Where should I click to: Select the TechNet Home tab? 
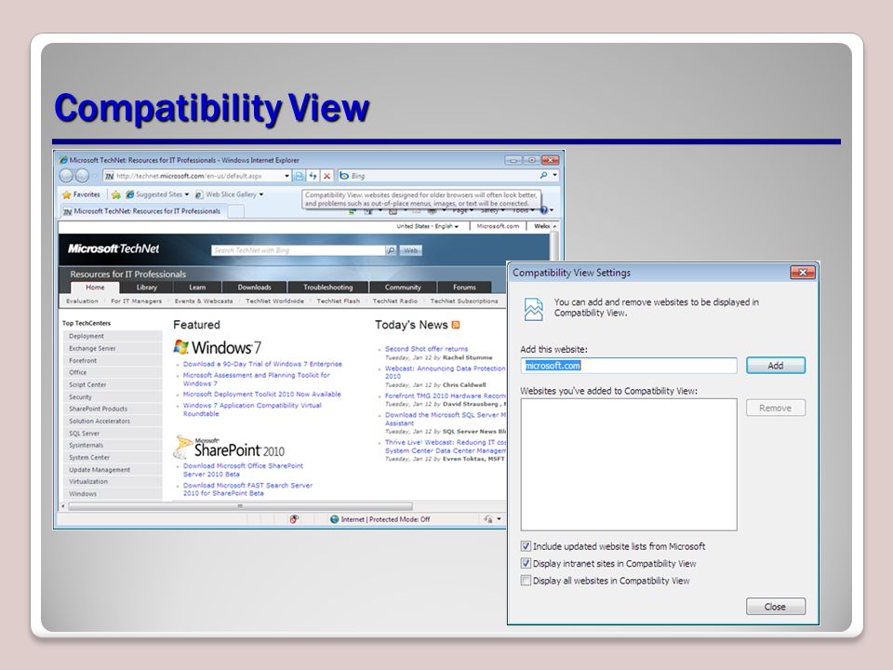click(x=95, y=288)
